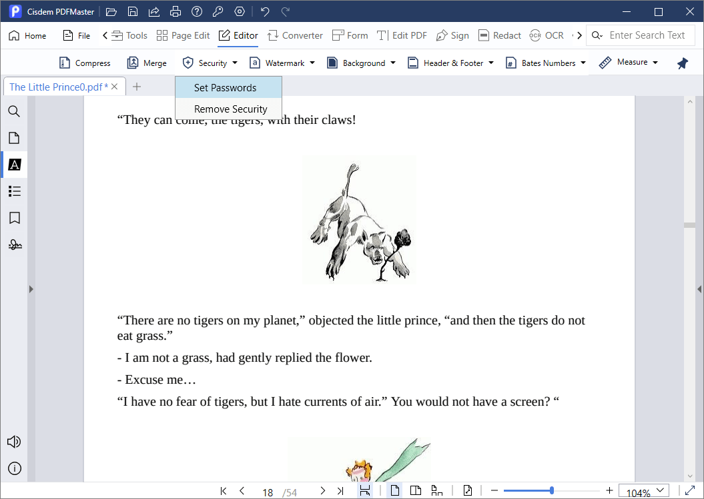Viewport: 704px width, 499px height.
Task: Go to first page
Action: tap(224, 491)
